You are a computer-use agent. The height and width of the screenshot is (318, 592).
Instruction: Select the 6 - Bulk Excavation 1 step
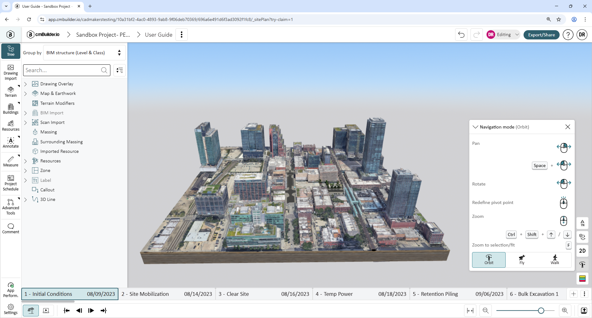536,294
